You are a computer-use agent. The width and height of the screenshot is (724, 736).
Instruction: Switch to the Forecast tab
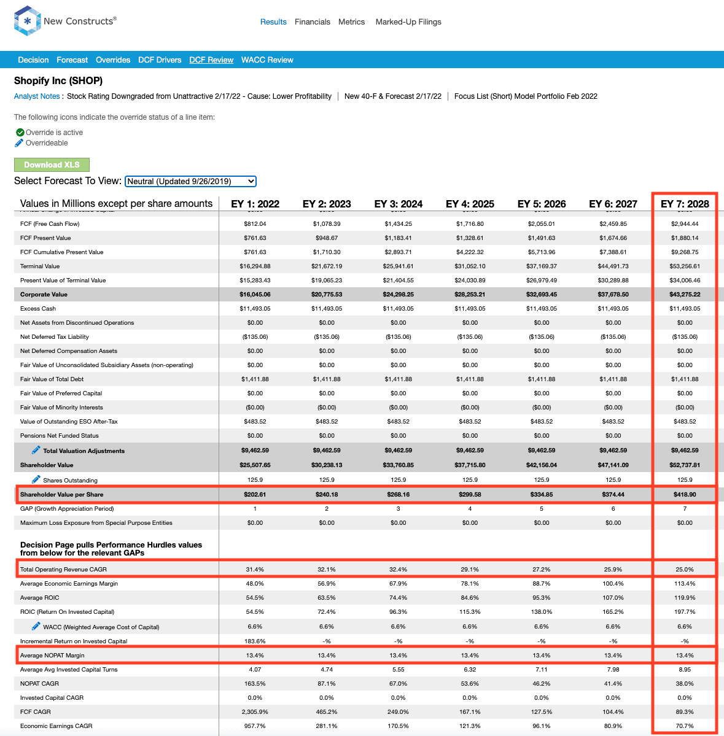(72, 60)
